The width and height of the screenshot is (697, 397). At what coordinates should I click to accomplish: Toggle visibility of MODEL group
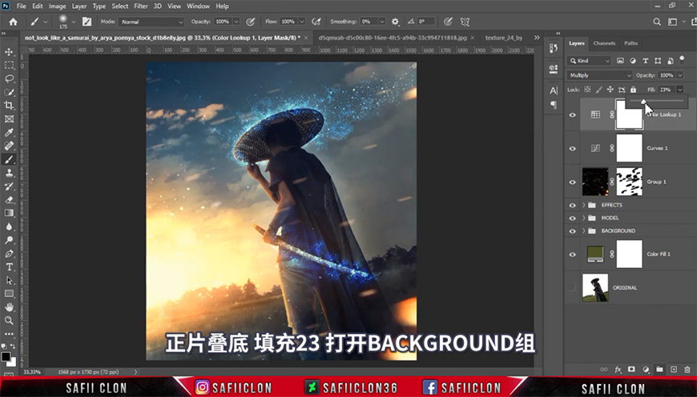coord(573,218)
